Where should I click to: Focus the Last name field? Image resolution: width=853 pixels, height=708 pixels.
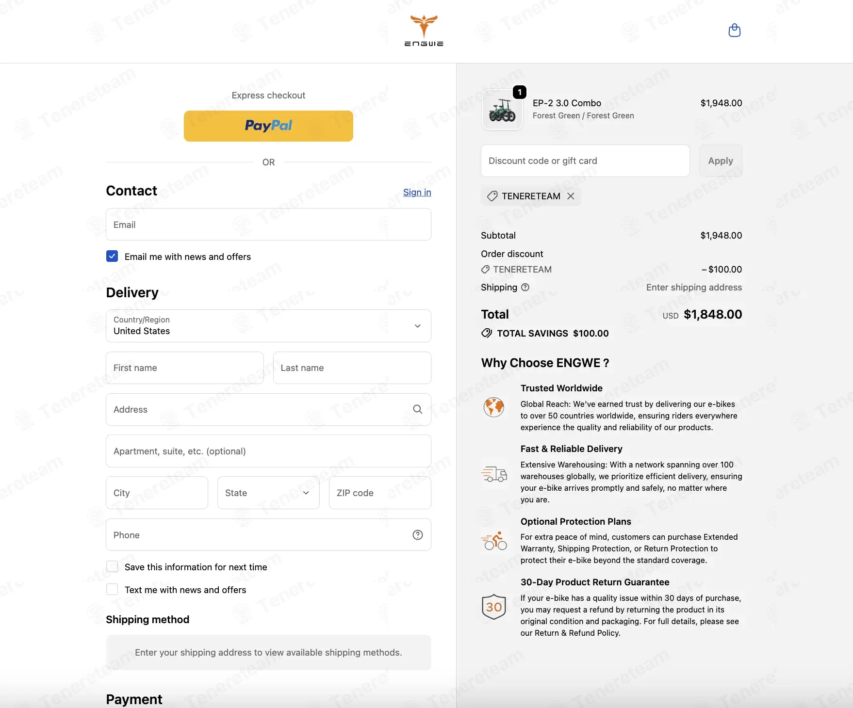tap(352, 368)
